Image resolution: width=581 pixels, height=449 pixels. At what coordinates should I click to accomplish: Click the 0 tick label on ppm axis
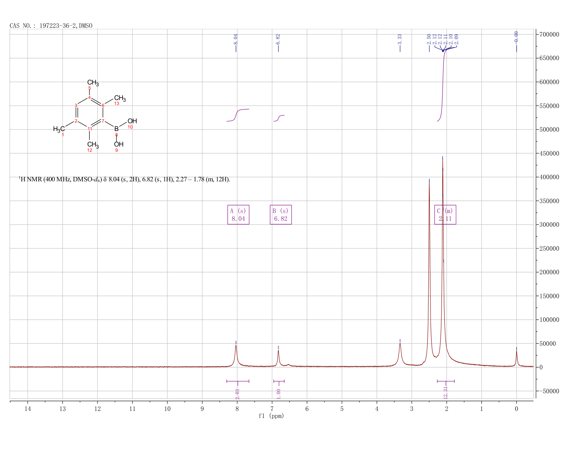(x=517, y=409)
